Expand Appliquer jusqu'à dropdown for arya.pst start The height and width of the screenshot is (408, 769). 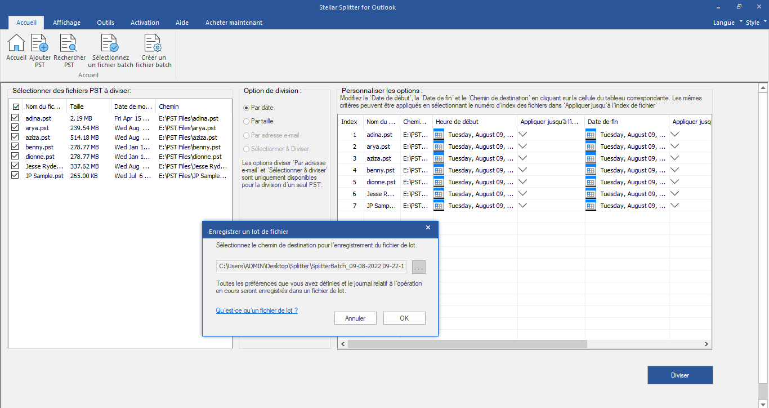click(523, 147)
